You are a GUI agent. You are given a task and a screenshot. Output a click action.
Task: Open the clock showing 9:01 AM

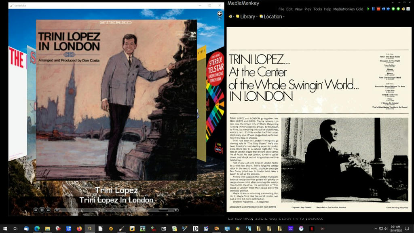tap(395, 229)
